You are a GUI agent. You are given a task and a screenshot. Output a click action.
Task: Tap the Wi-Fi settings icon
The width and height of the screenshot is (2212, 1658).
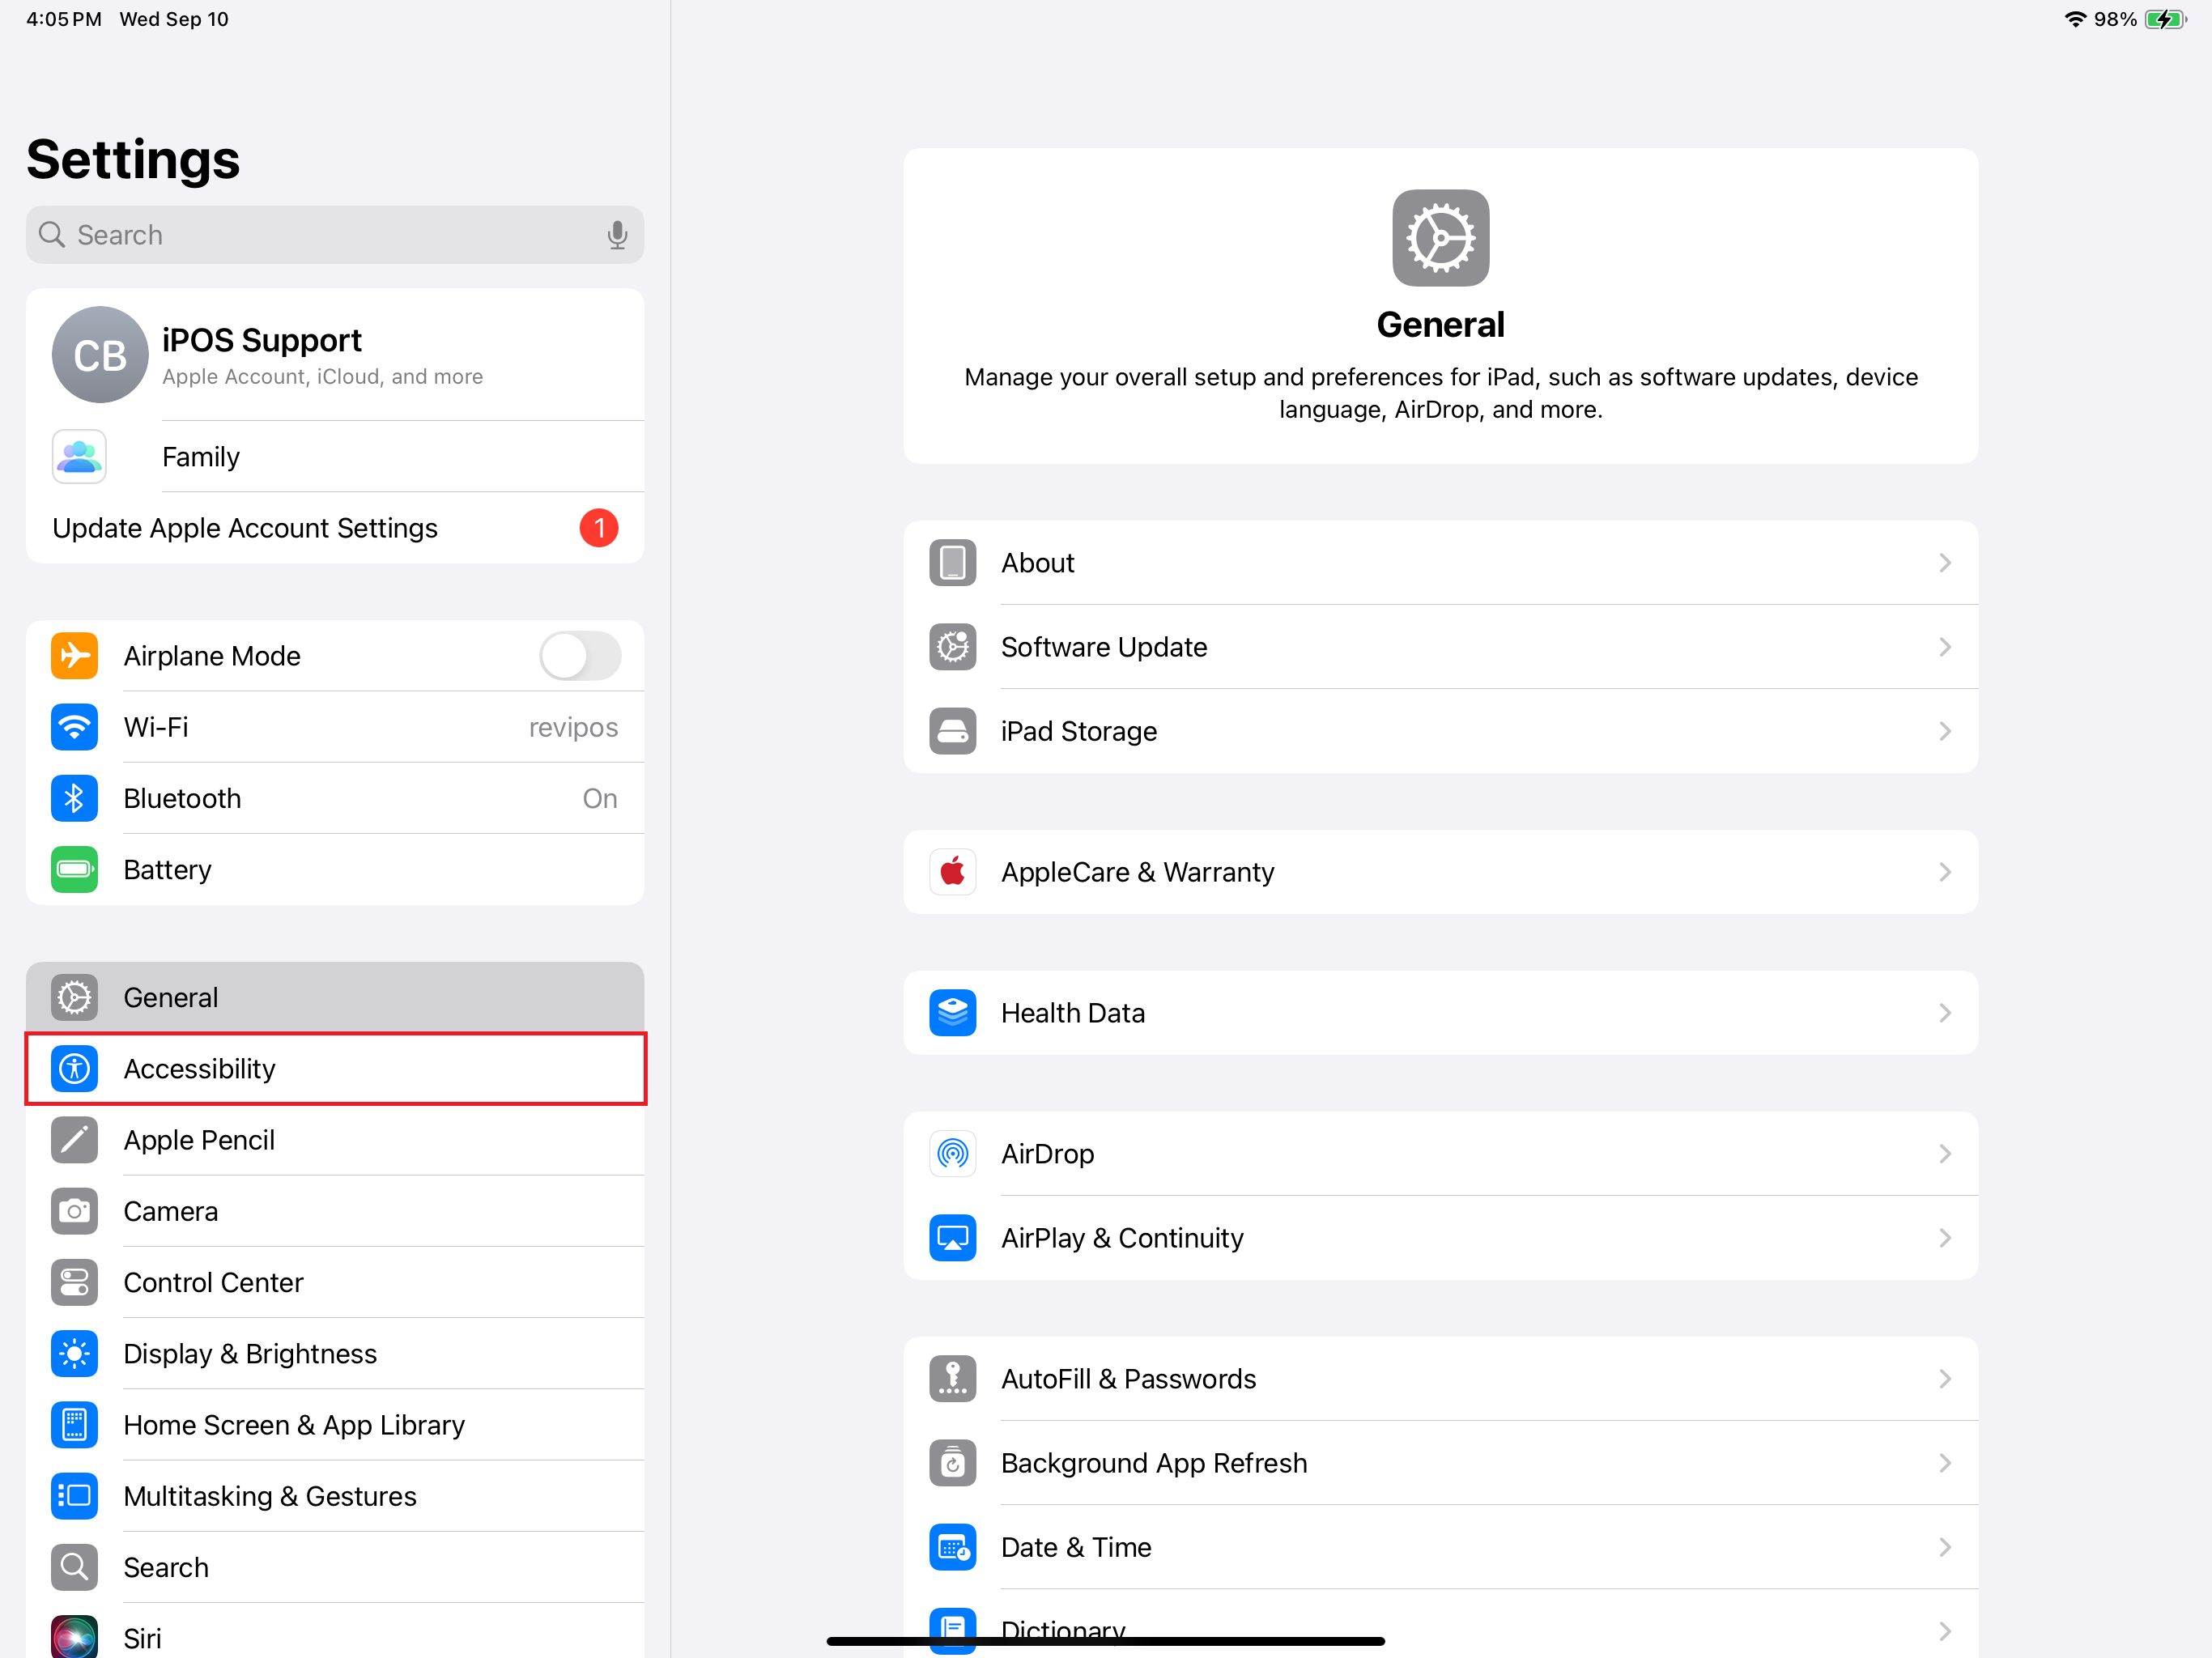[x=75, y=727]
